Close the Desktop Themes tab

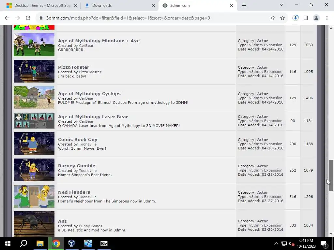pos(76,6)
